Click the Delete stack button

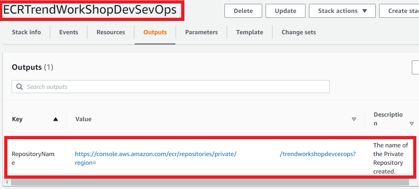(243, 11)
